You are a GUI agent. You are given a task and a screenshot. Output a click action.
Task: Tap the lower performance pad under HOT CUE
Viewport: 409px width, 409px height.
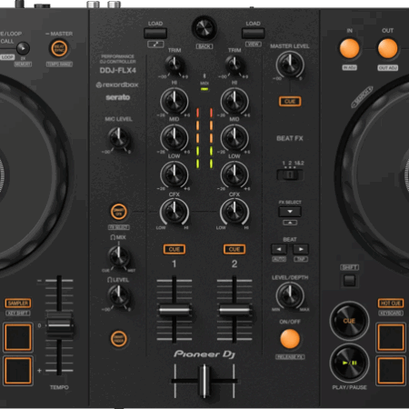tap(391, 371)
